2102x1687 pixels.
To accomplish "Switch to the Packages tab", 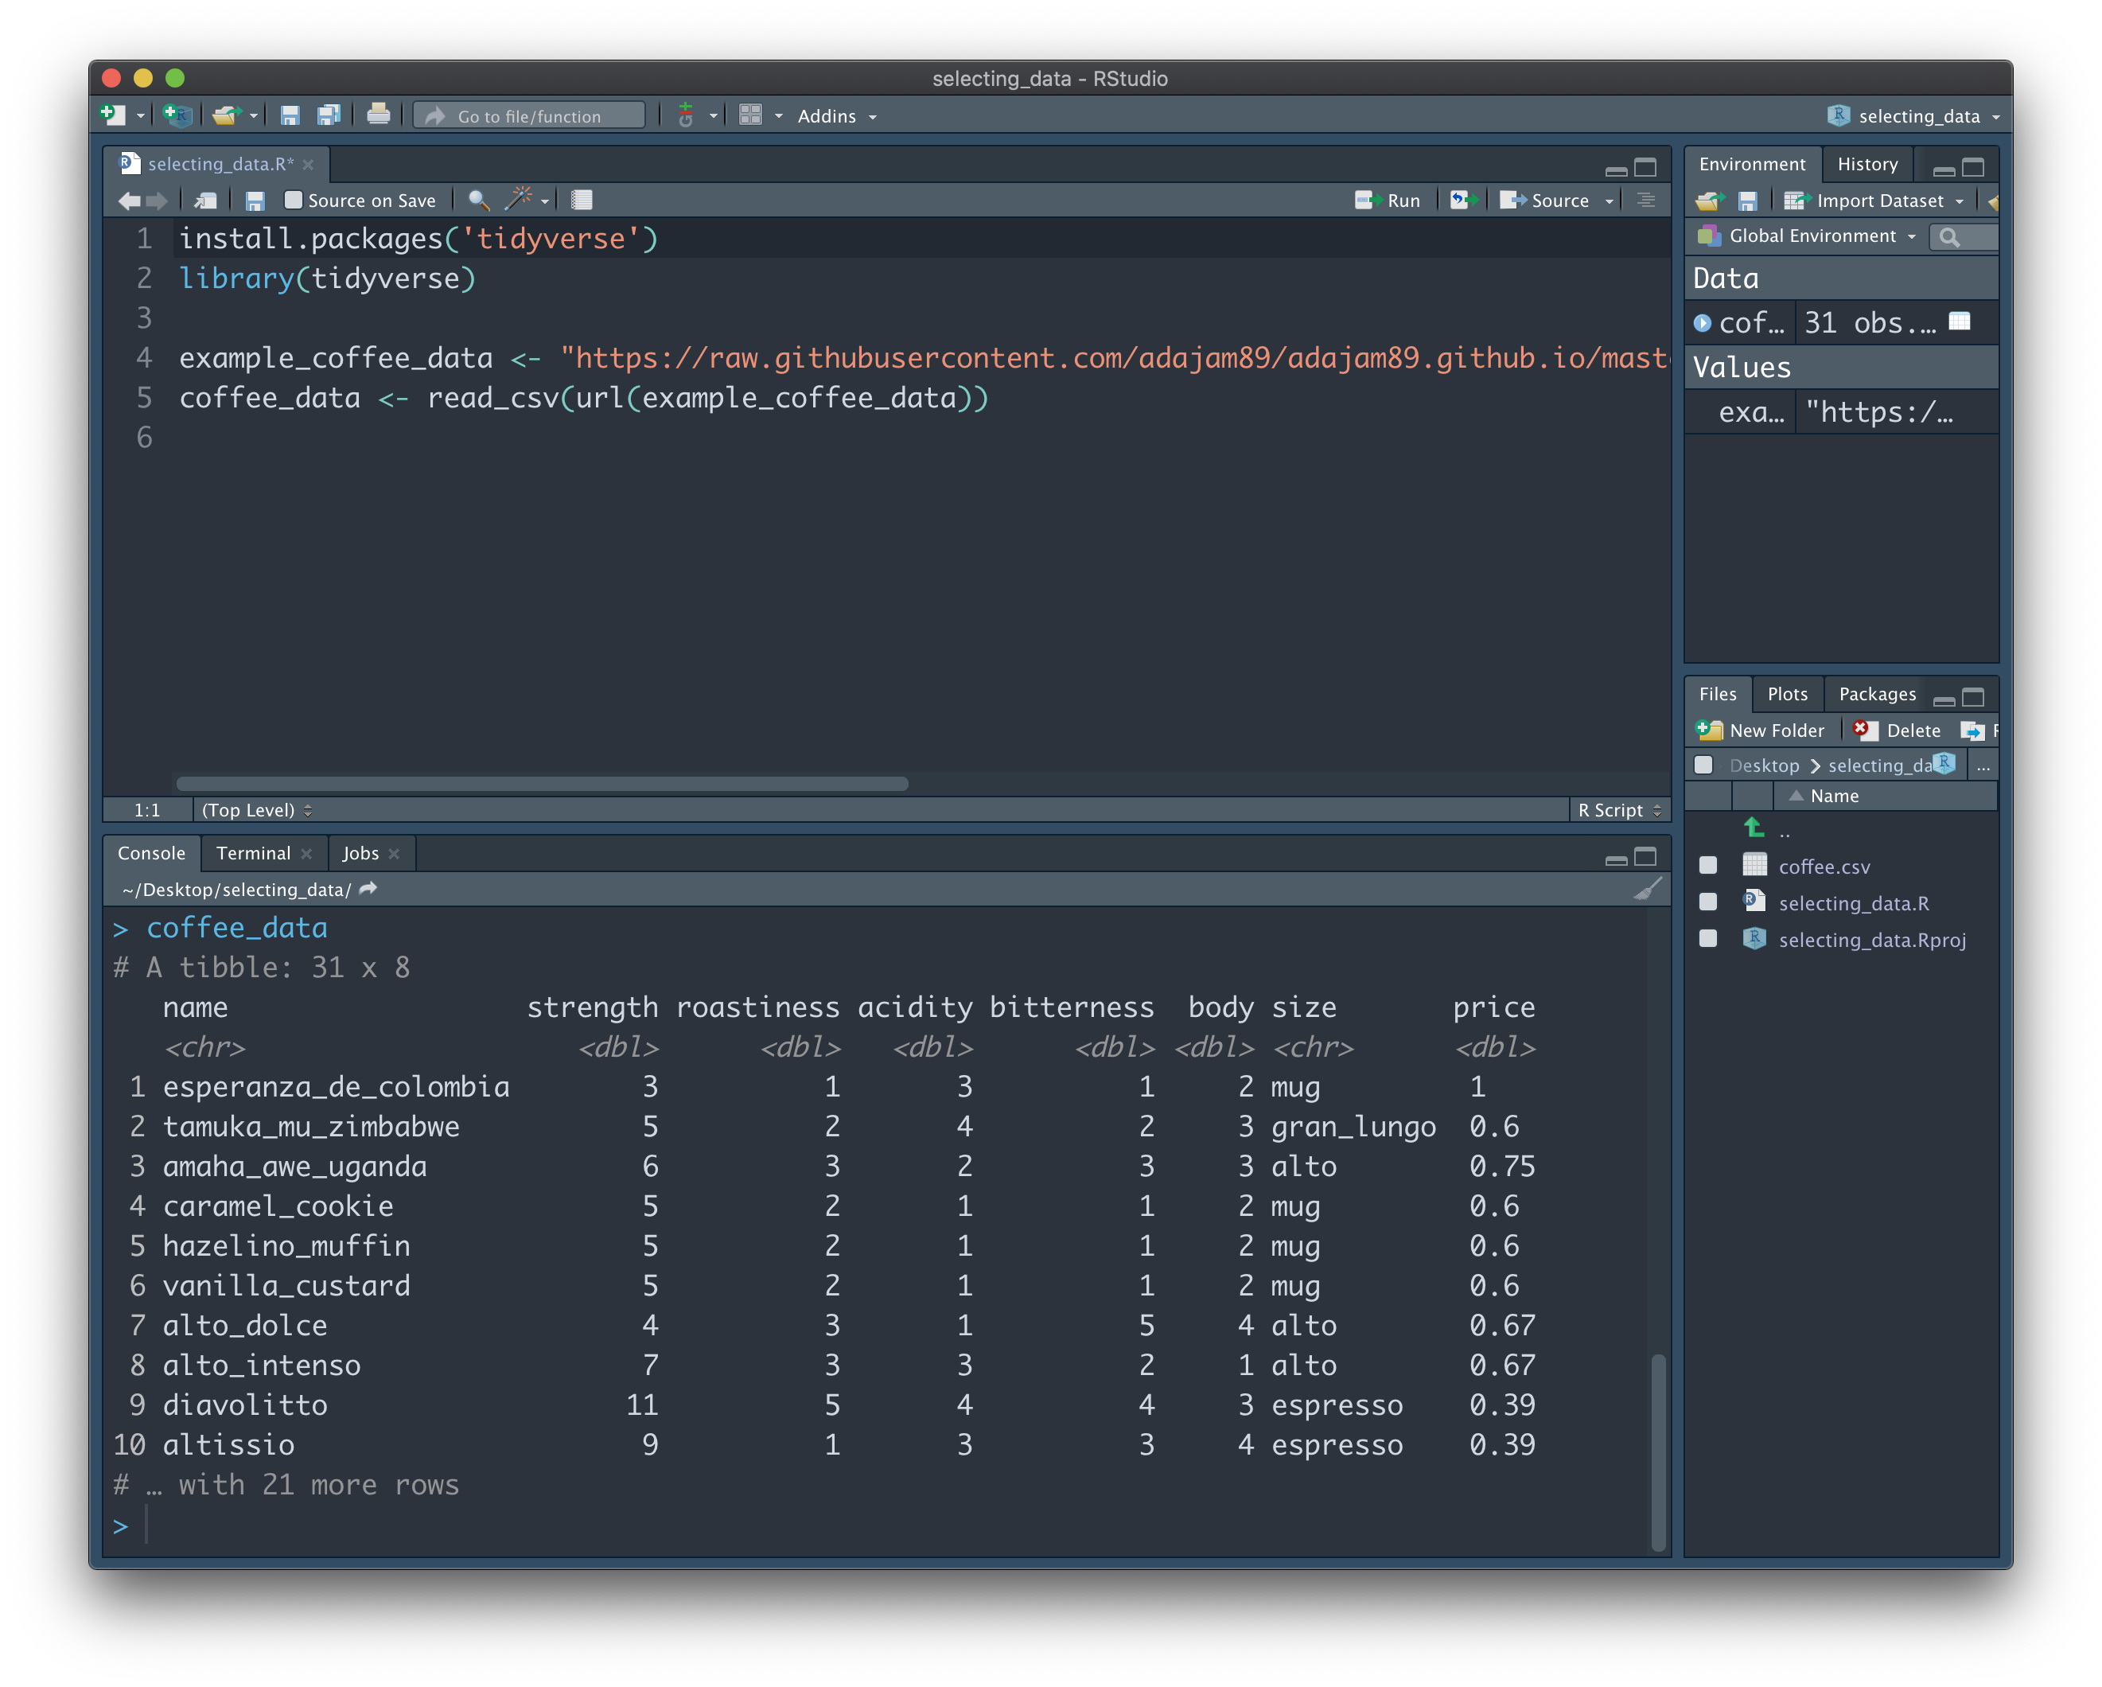I will tap(1877, 695).
